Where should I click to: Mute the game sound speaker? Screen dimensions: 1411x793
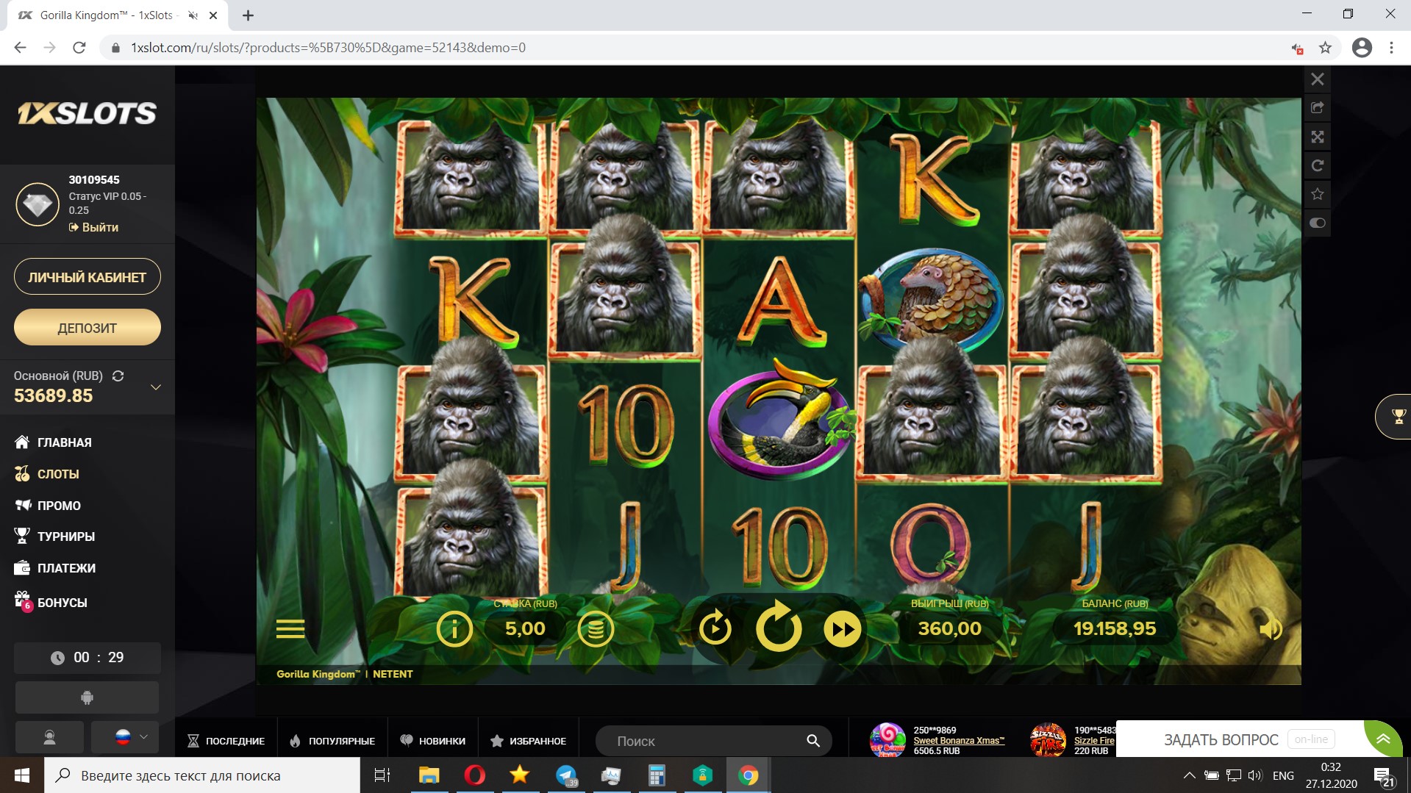pyautogui.click(x=1270, y=629)
